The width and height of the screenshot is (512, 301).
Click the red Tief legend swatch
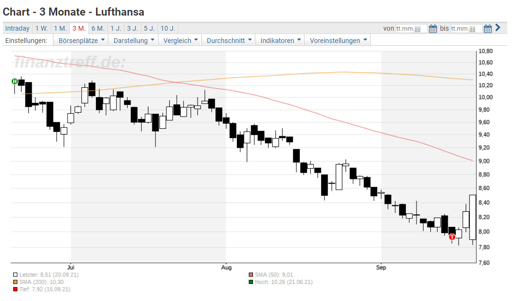[15, 289]
